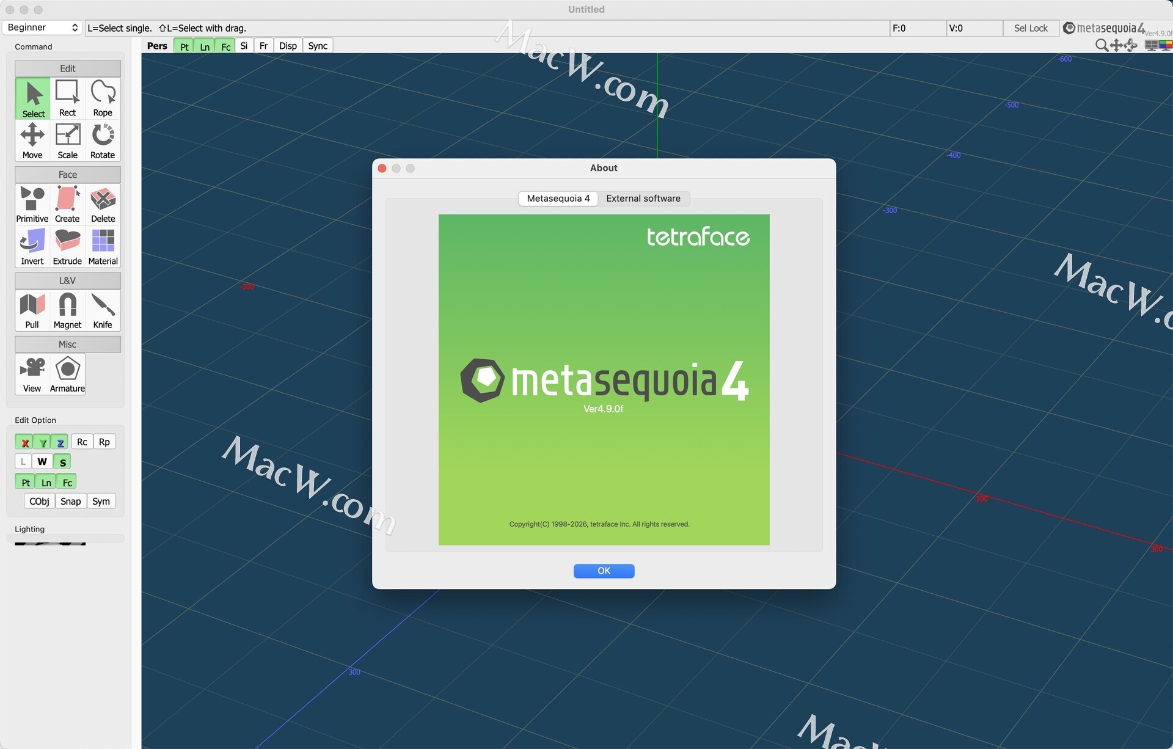Collapse the Edit command section header
1173x749 pixels.
(67, 68)
